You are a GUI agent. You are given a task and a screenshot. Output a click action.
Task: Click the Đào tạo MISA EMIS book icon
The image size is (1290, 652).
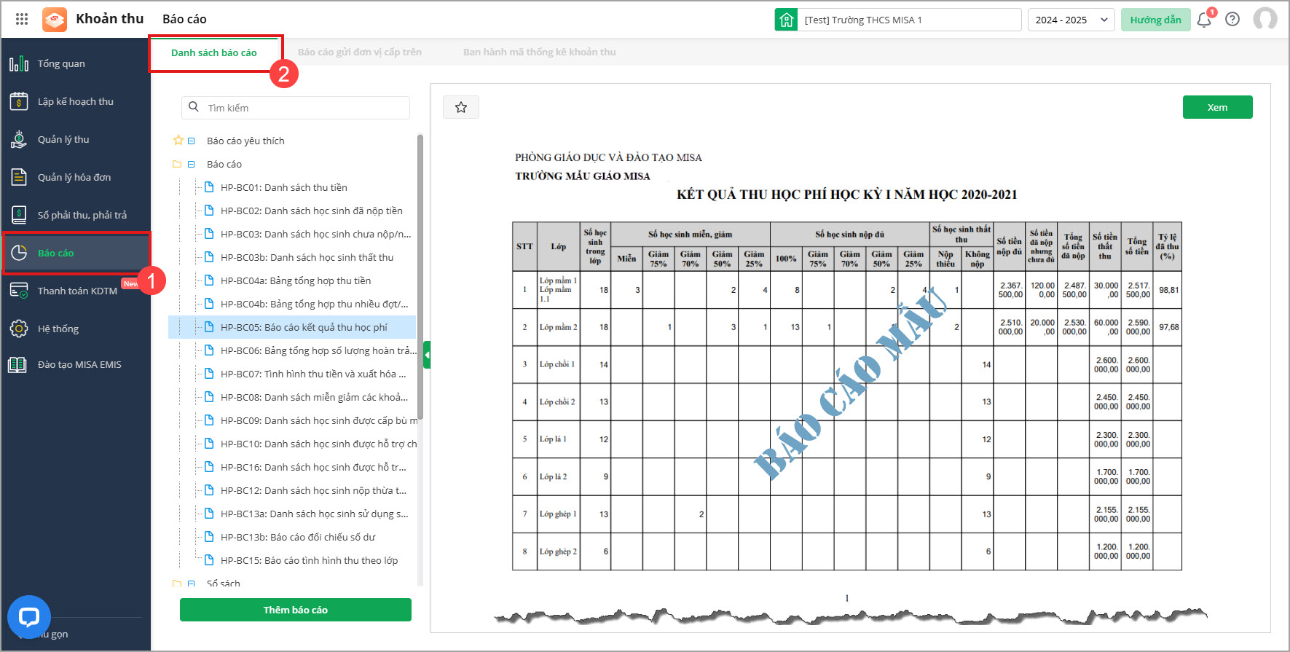(x=17, y=365)
